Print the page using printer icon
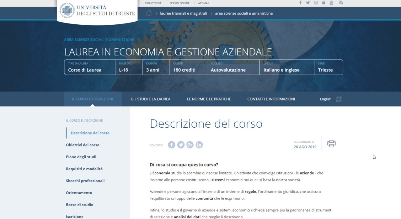Screen dimensions: 401x219 (331, 144)
